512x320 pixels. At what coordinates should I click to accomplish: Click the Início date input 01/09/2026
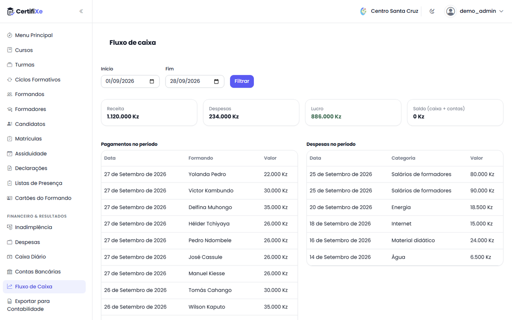(x=130, y=81)
